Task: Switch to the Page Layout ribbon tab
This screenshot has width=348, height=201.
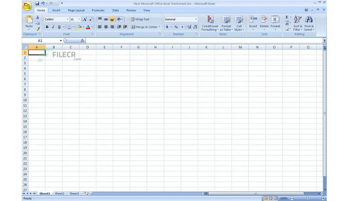Action: point(76,10)
